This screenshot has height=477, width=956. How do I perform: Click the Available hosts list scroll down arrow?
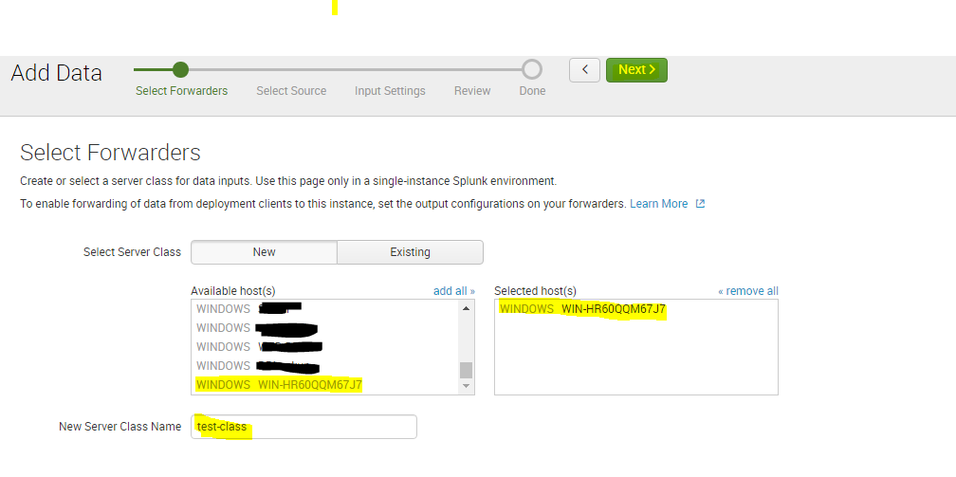coord(466,386)
